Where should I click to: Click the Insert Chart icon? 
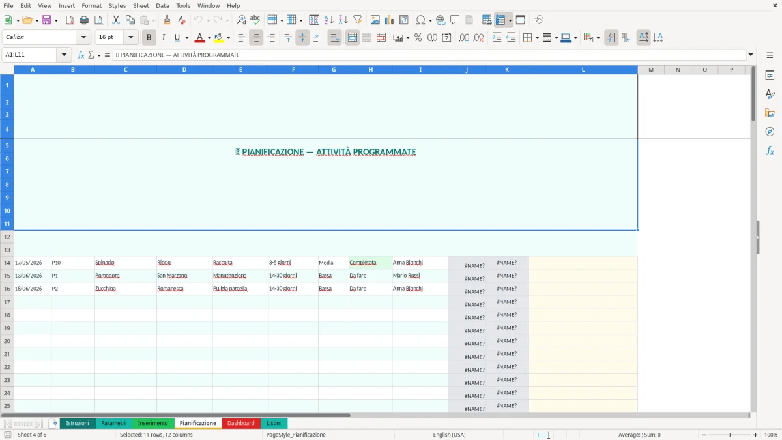click(x=390, y=20)
